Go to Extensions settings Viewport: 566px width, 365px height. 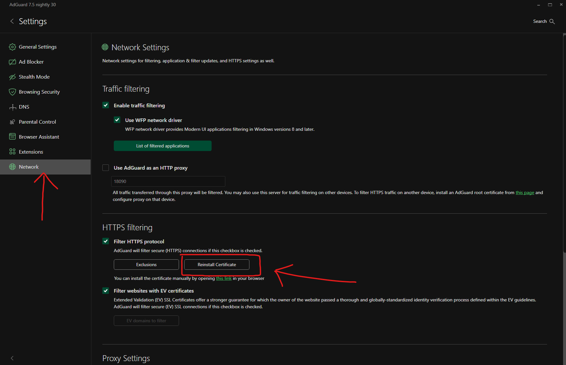tap(45, 152)
